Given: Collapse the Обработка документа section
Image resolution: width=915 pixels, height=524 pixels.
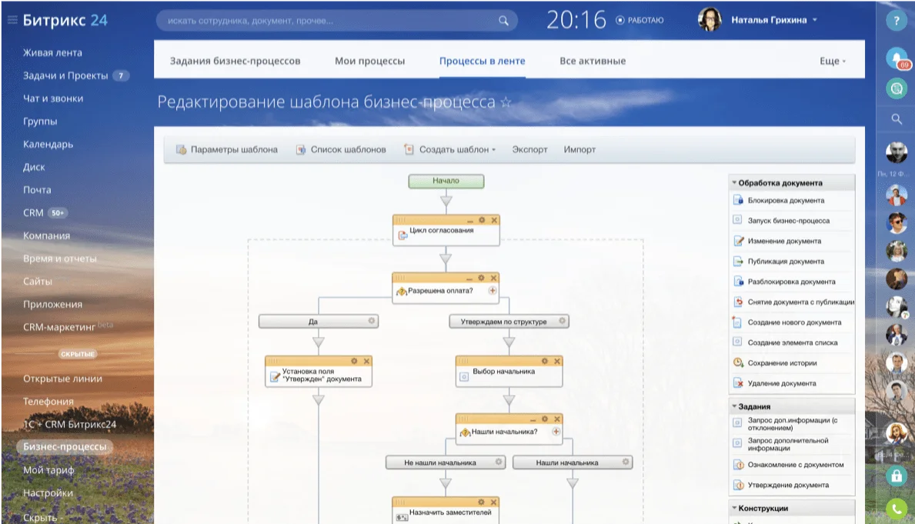Looking at the screenshot, I should [734, 183].
